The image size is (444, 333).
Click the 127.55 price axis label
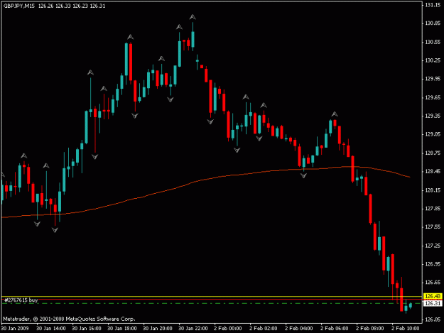point(433,227)
